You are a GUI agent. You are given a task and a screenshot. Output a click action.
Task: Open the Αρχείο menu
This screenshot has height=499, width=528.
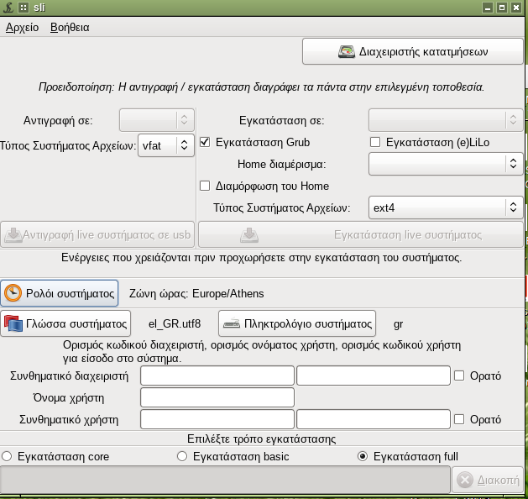tap(23, 27)
